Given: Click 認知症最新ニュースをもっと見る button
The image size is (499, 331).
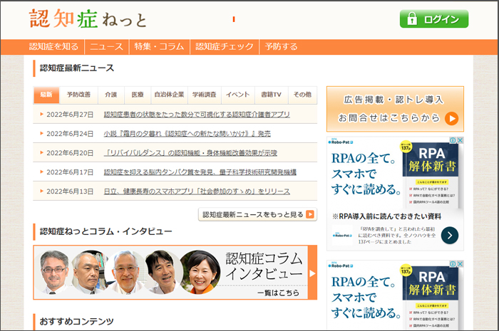Looking at the screenshot, I should point(257,214).
